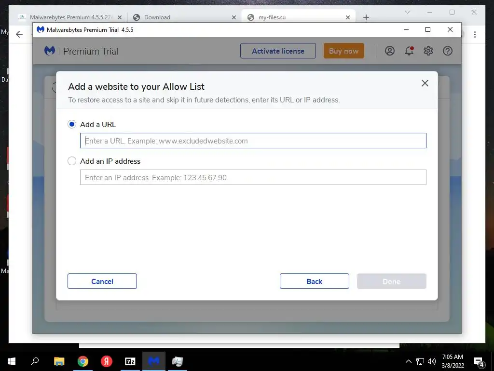Show hidden system tray icons
This screenshot has width=494, height=371.
(x=408, y=361)
